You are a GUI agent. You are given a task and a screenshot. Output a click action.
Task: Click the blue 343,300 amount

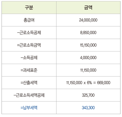pyautogui.click(x=88, y=108)
